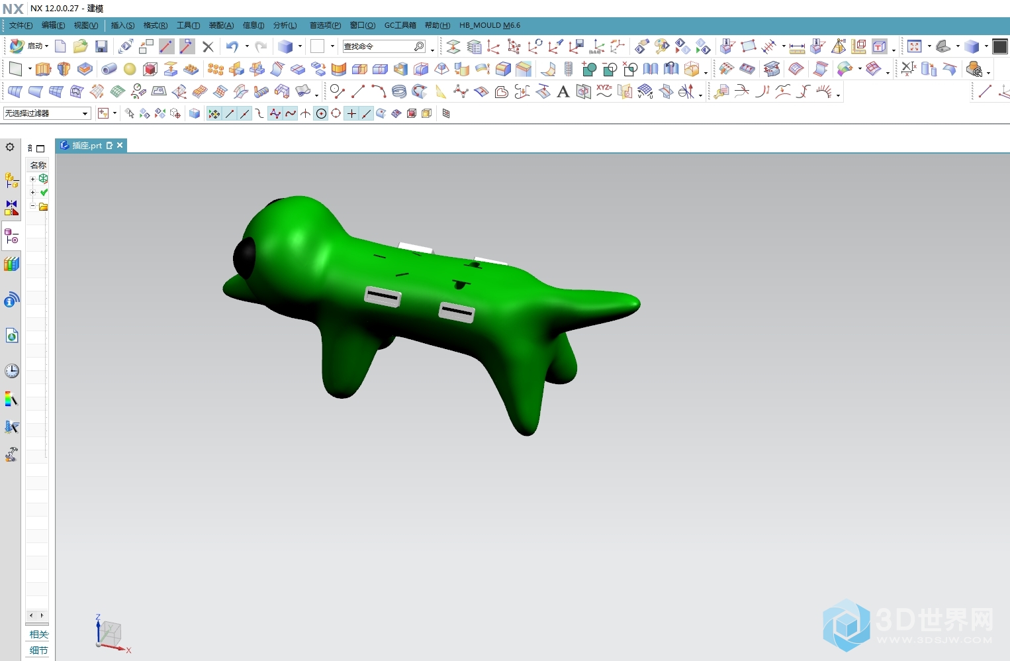
Task: Toggle the snap End Point option
Action: coord(230,113)
